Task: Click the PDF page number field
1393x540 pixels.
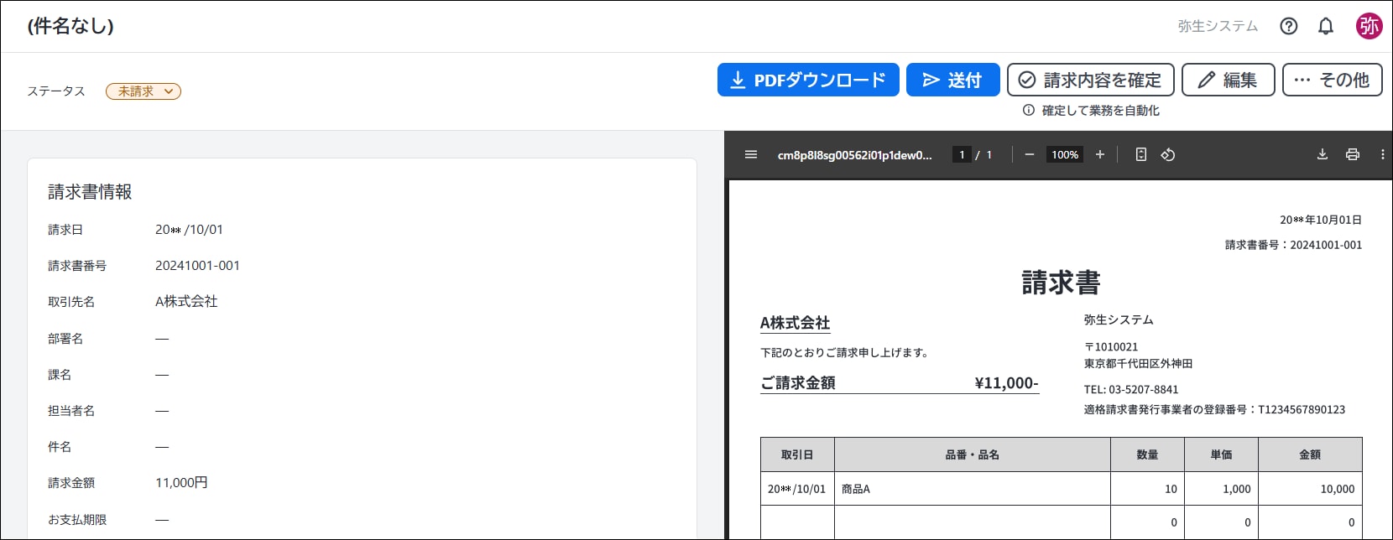Action: coord(962,154)
